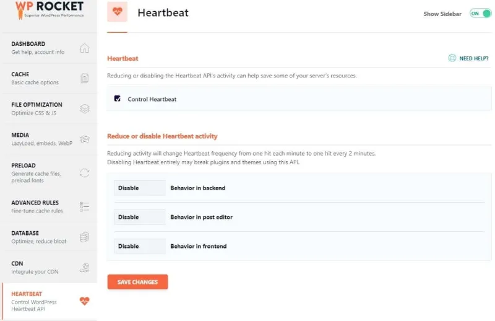
Task: Select the Heartbeat sidebar menu item
Action: [37, 302]
